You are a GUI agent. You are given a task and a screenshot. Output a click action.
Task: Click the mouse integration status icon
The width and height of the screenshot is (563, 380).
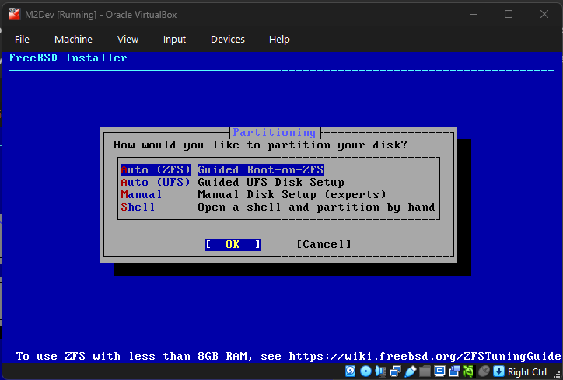pos(484,371)
